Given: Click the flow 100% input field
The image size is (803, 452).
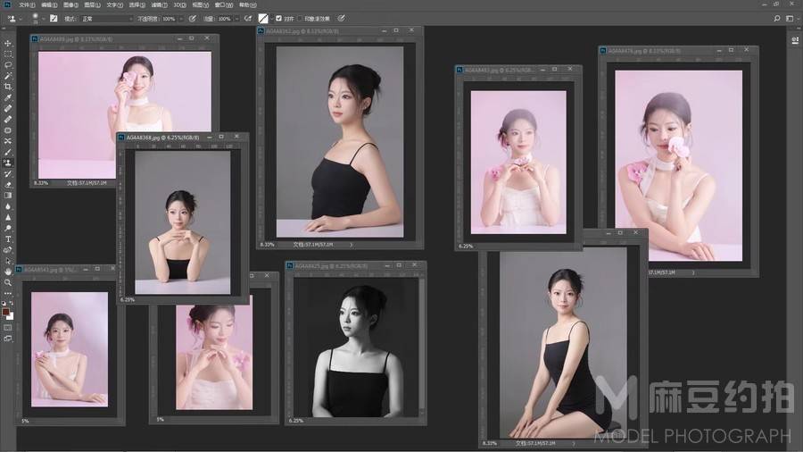Looking at the screenshot, I should 224,19.
